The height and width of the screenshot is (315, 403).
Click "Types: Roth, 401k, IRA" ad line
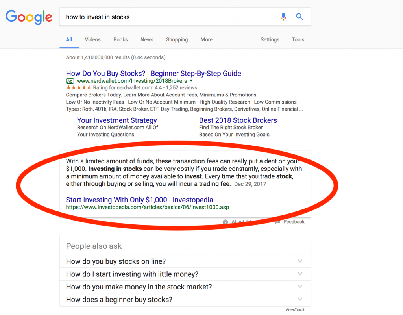coord(184,109)
